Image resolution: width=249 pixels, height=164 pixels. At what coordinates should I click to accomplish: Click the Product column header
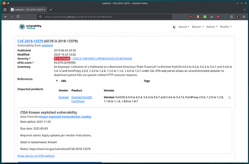[x=77, y=90]
